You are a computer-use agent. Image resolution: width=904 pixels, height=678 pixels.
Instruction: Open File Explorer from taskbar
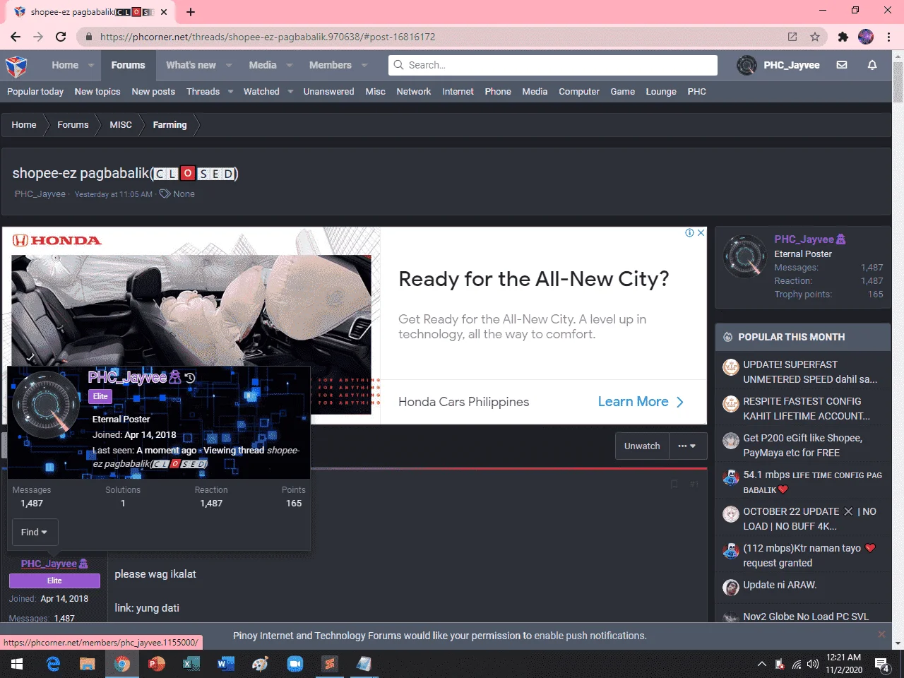pos(87,664)
